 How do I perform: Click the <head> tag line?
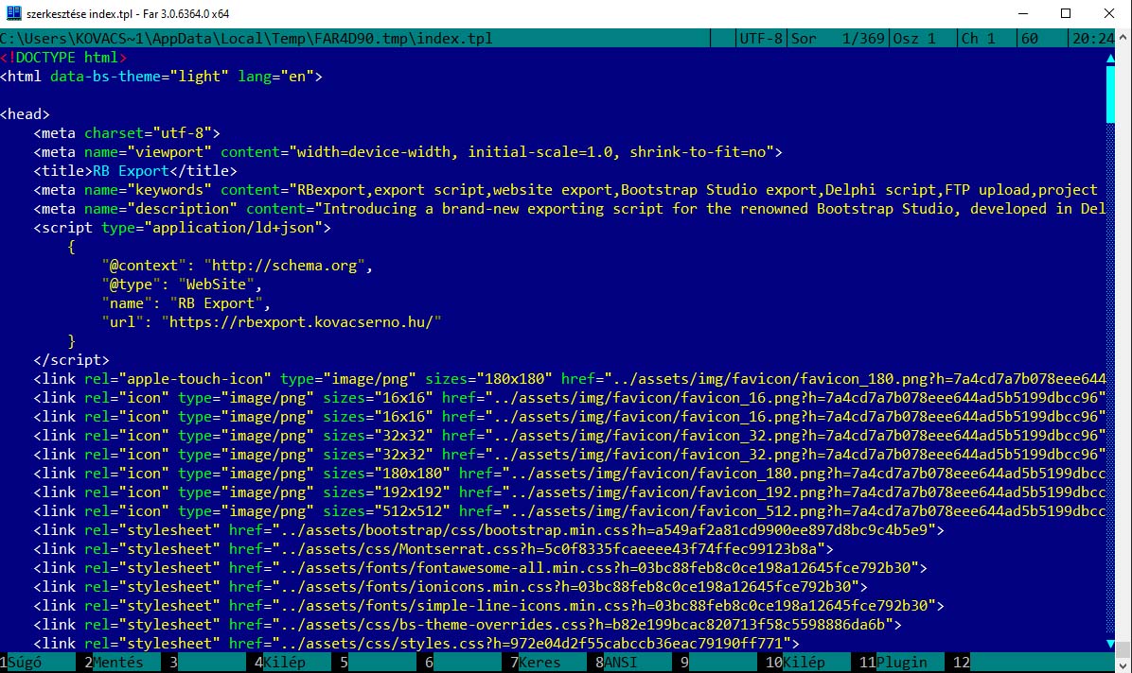coord(26,114)
